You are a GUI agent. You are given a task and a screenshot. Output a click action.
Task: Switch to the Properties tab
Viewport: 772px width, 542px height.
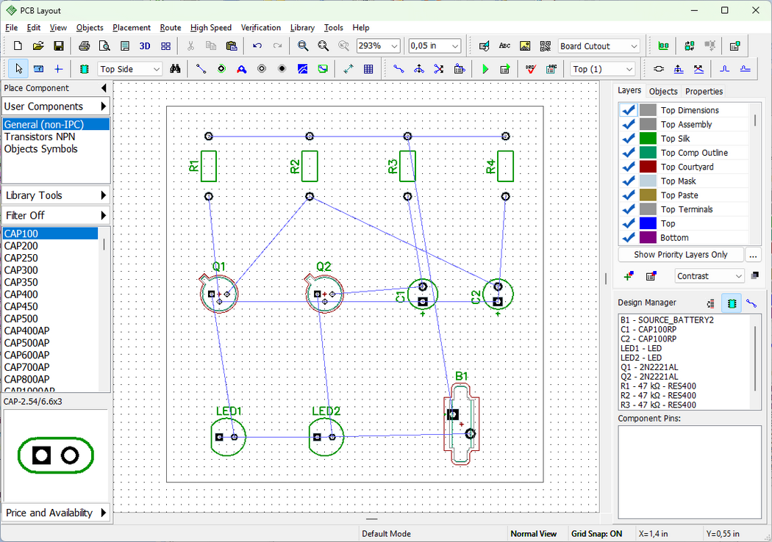(x=704, y=92)
